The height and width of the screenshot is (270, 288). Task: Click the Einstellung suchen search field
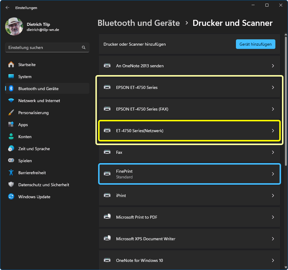pos(44,47)
